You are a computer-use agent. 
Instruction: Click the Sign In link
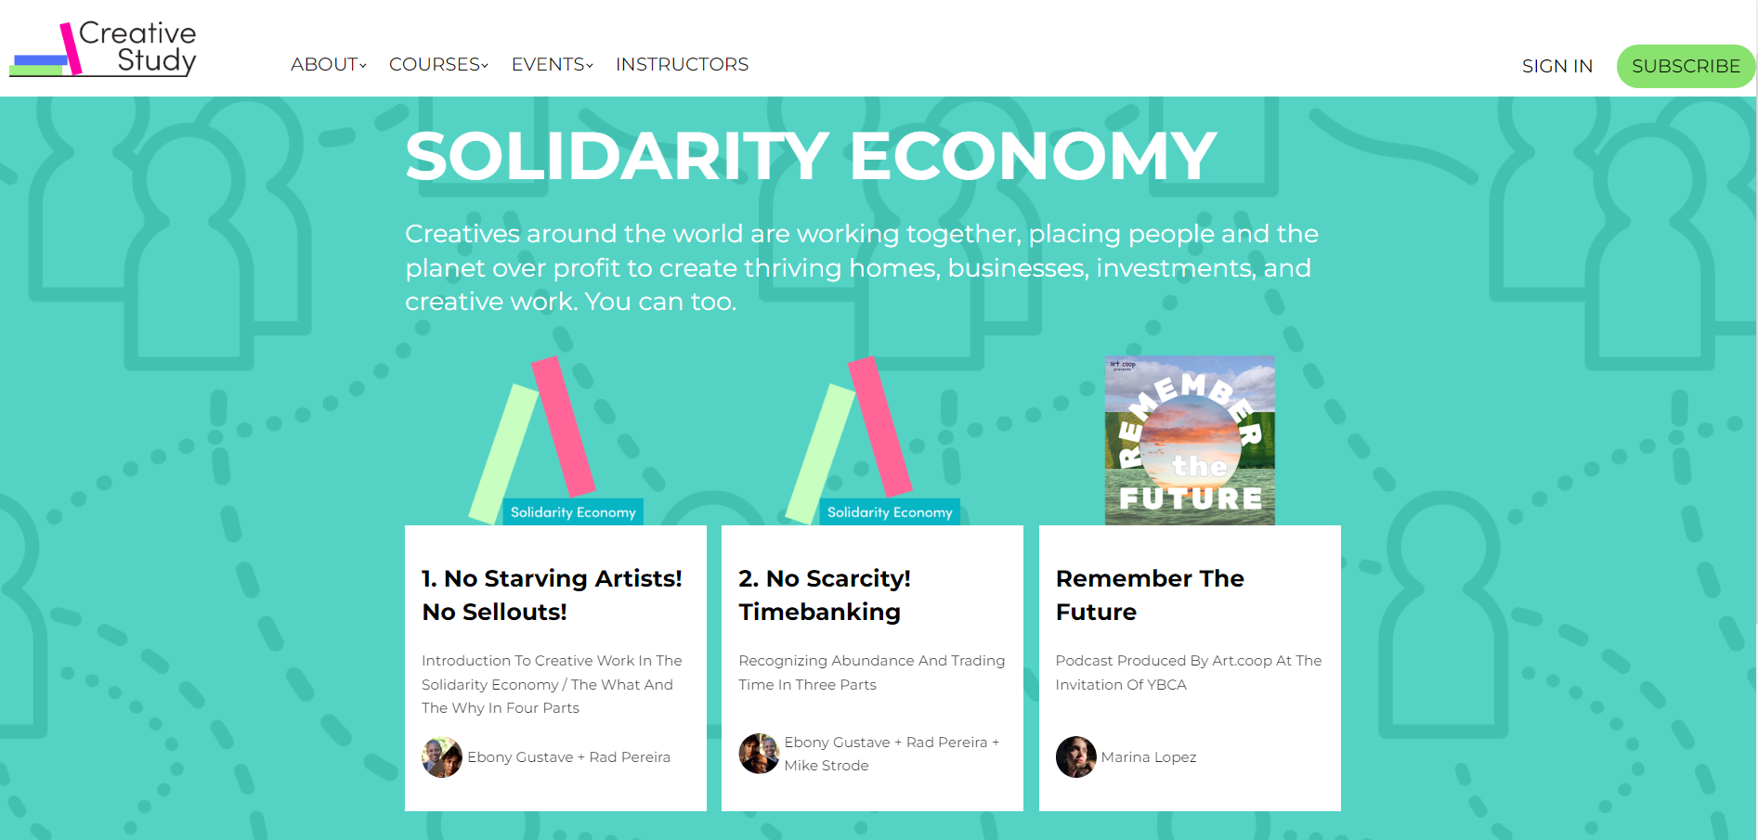pyautogui.click(x=1556, y=66)
